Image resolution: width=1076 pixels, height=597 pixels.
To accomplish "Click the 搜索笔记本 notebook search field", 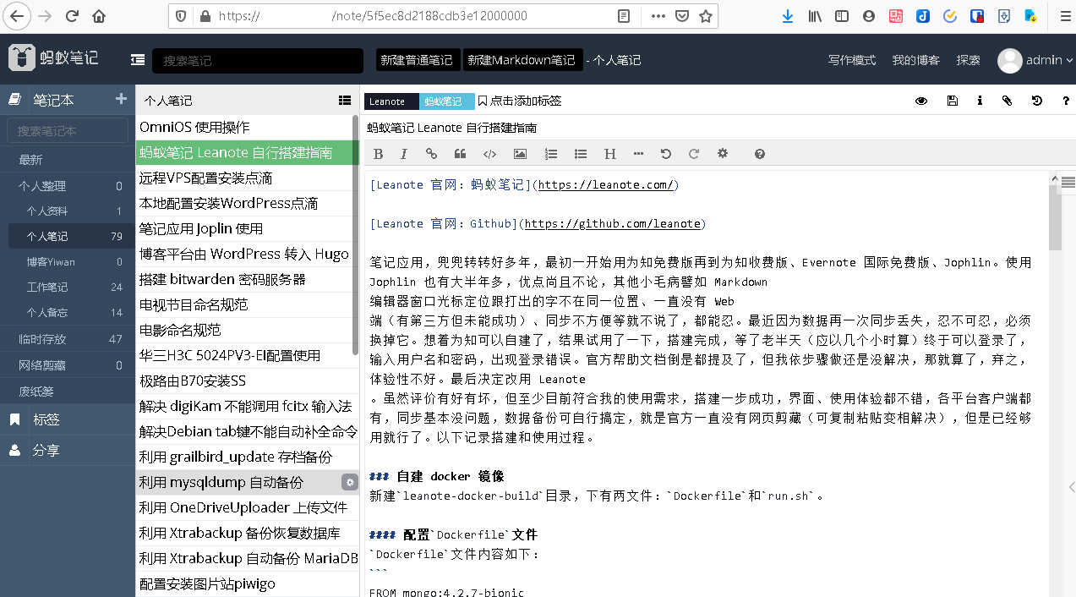I will pyautogui.click(x=68, y=131).
